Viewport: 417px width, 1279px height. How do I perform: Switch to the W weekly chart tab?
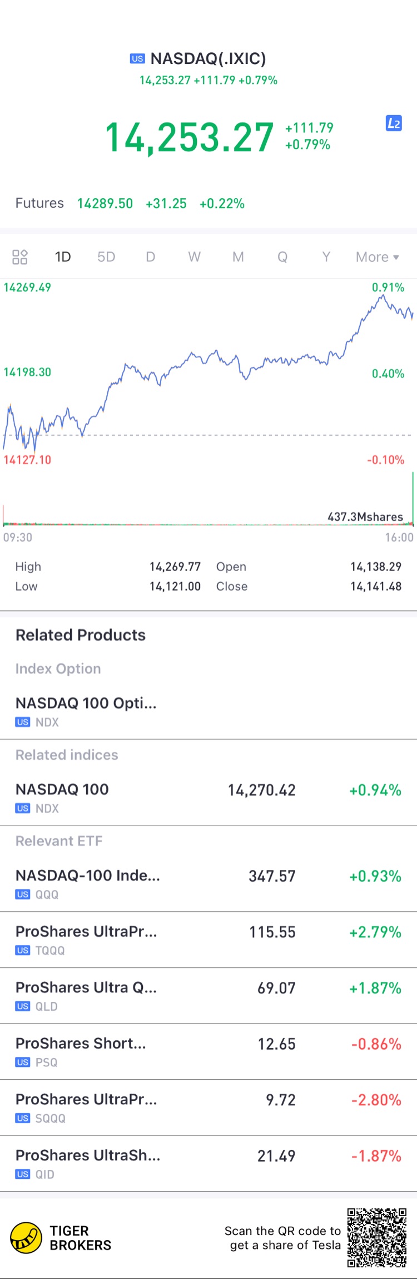point(194,257)
